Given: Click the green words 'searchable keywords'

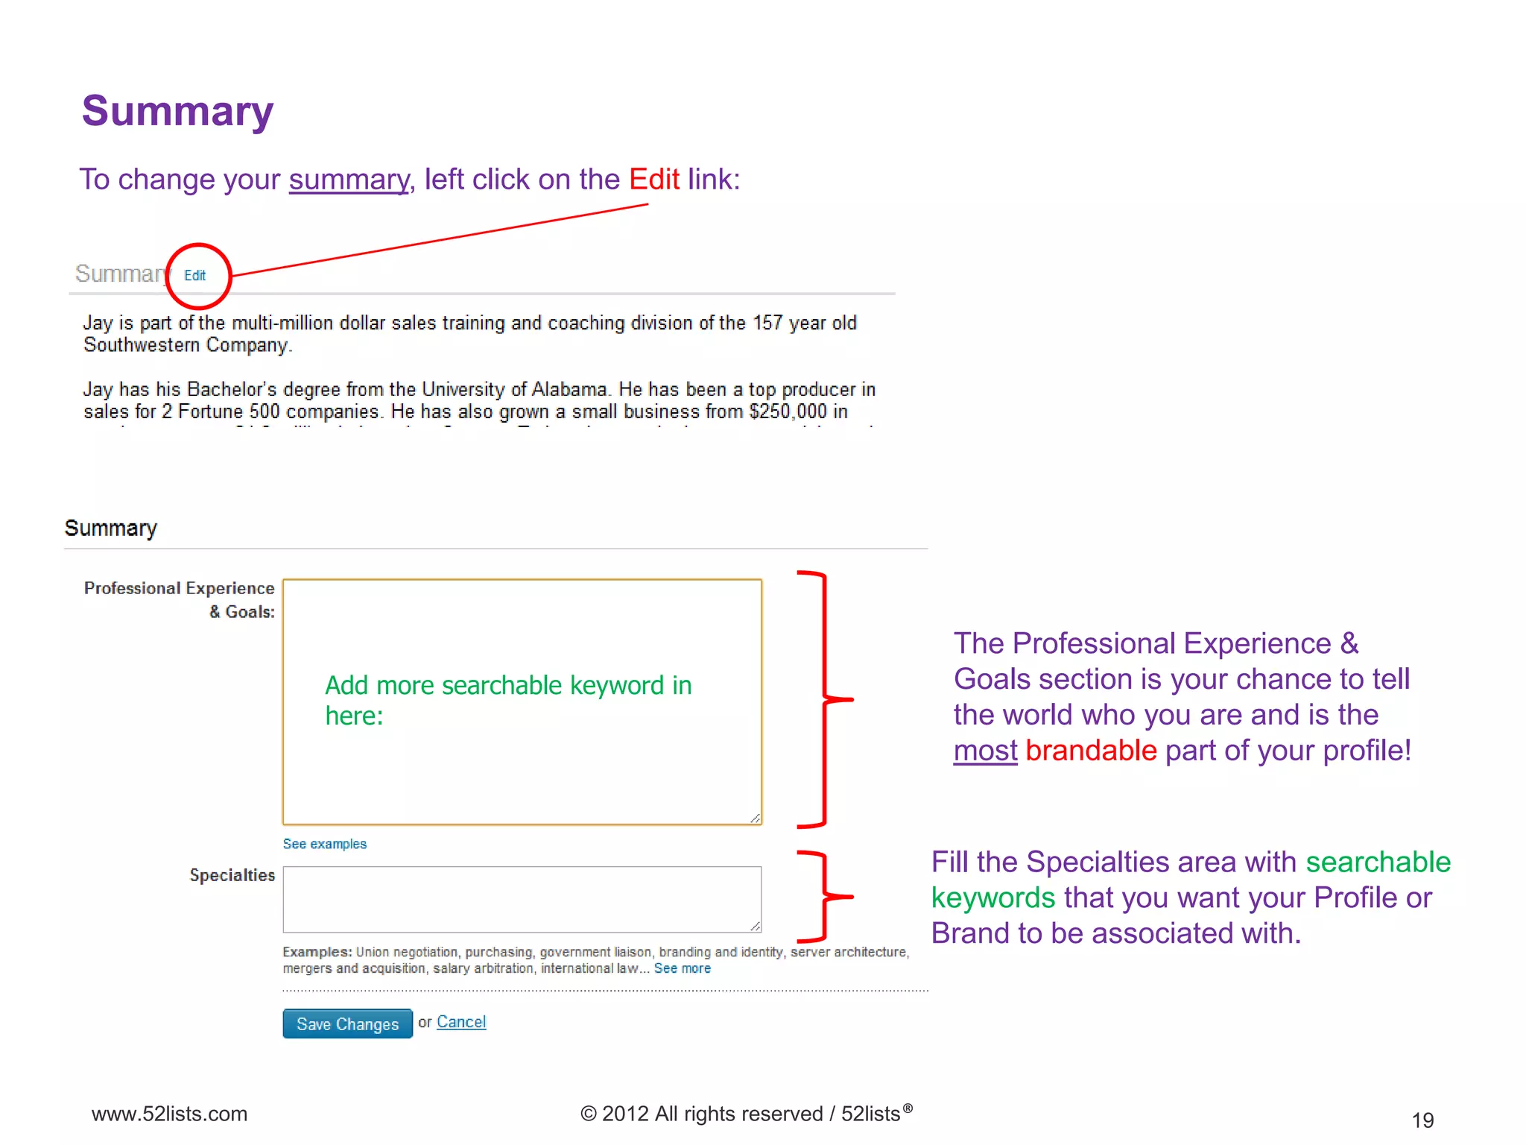Looking at the screenshot, I should (x=1191, y=880).
